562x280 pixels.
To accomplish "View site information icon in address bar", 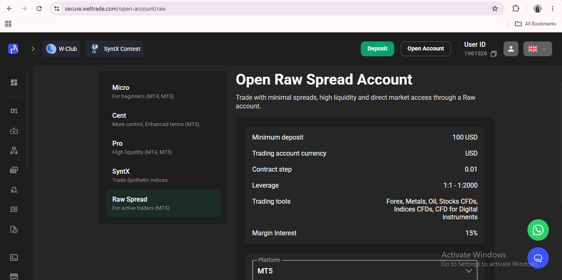I will click(57, 9).
